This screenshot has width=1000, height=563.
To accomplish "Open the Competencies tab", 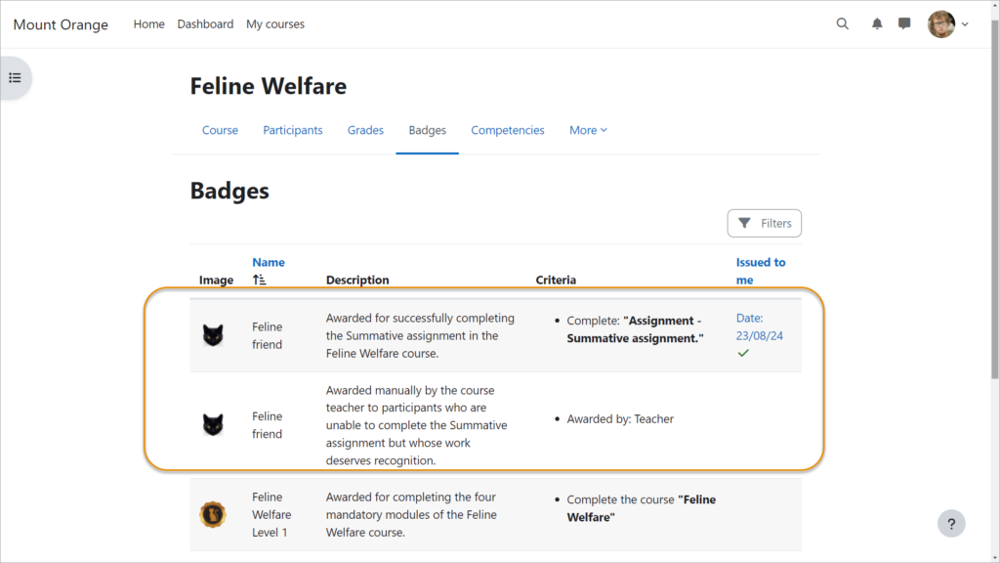I will point(507,130).
